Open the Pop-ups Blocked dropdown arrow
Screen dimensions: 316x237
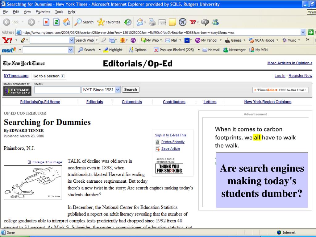pos(199,50)
